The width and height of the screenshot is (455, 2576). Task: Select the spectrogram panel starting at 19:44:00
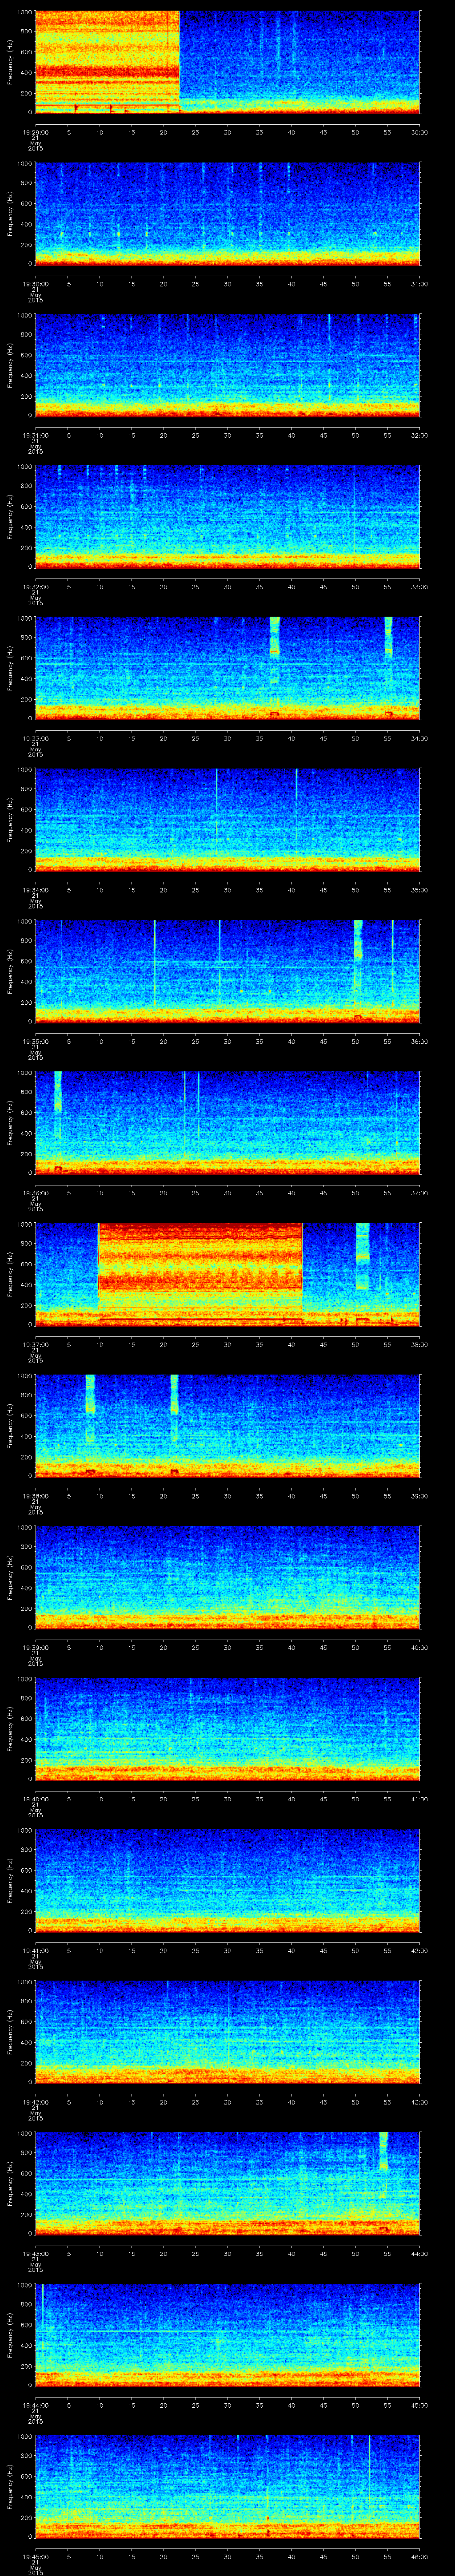227,2334
